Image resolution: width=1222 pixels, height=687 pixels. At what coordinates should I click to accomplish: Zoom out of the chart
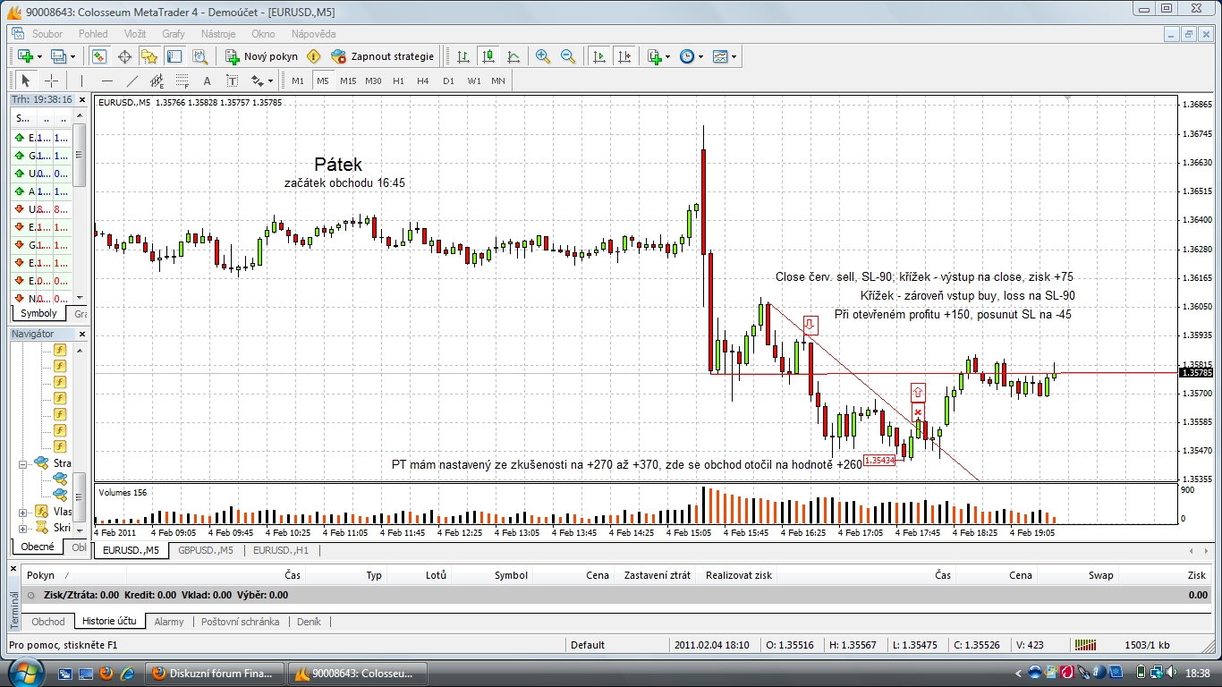pos(568,56)
